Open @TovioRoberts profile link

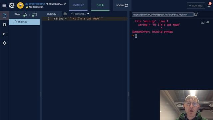tap(35, 4)
